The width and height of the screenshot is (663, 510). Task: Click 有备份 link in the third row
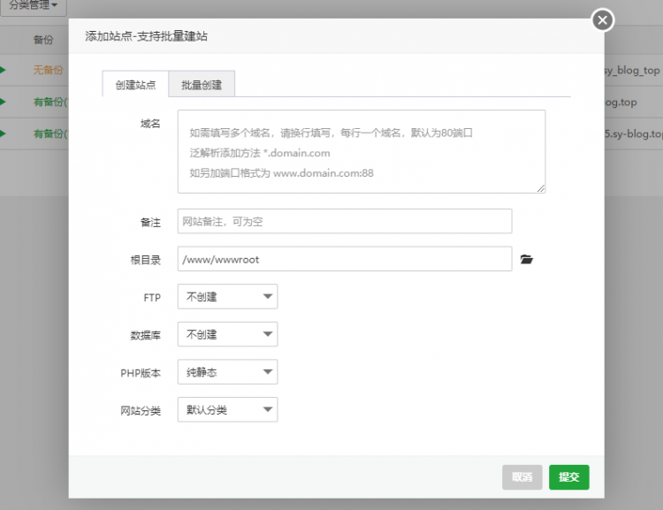tap(50, 133)
